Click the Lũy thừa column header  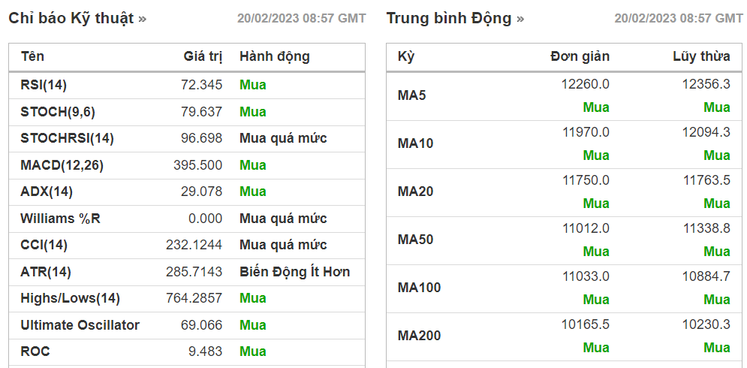(701, 56)
